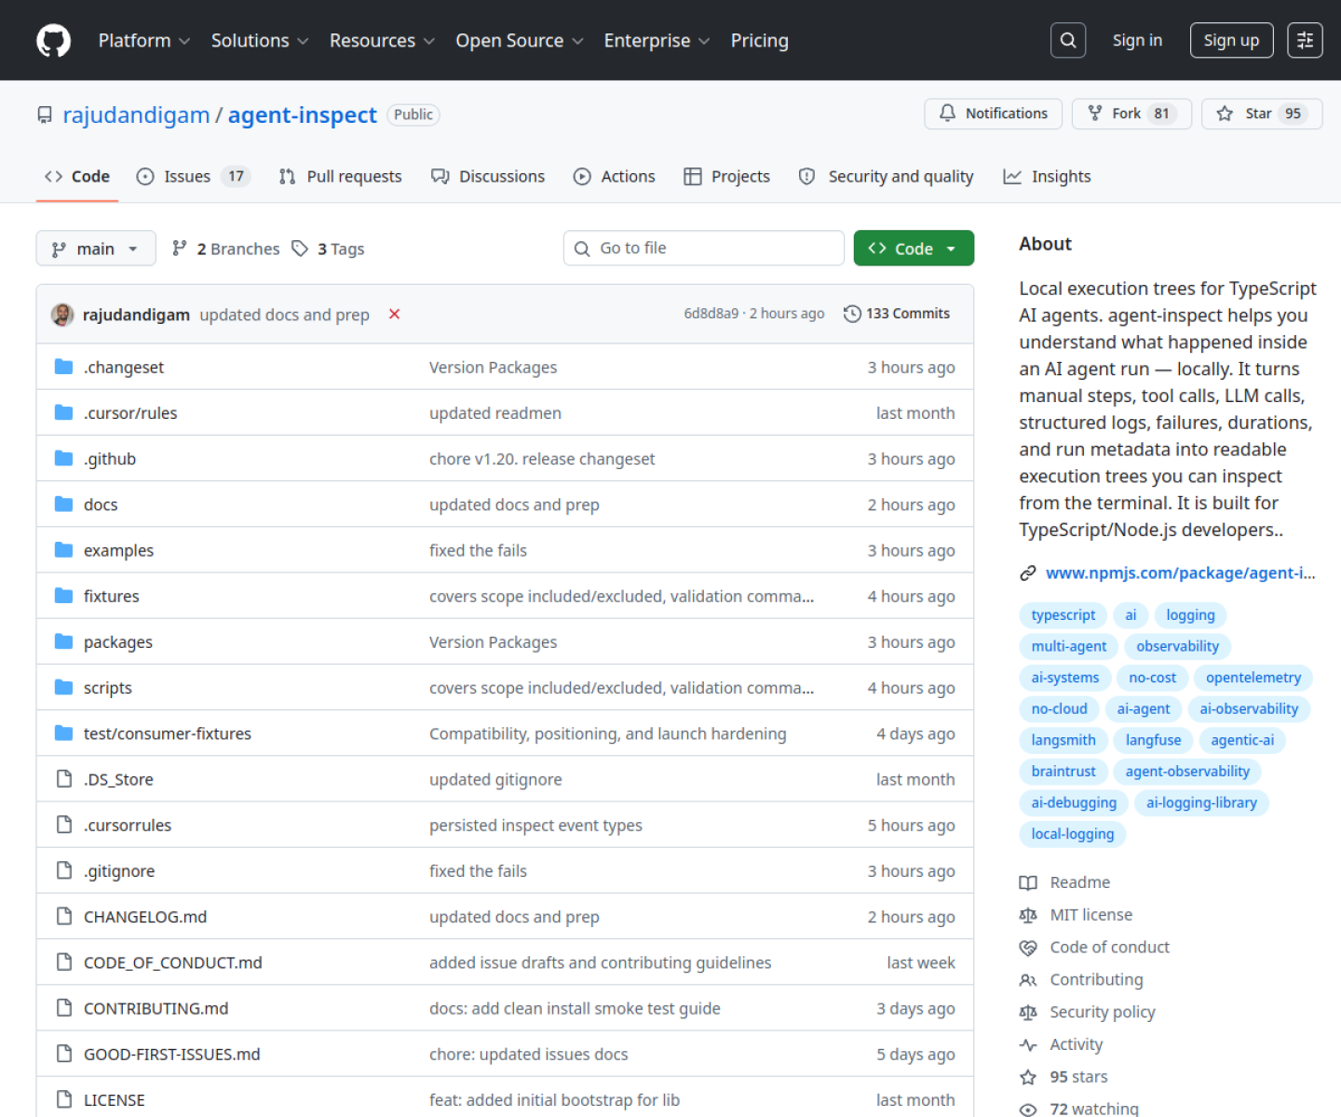This screenshot has height=1117, width=1341.
Task: Open the 133 Commits history
Action: (x=897, y=314)
